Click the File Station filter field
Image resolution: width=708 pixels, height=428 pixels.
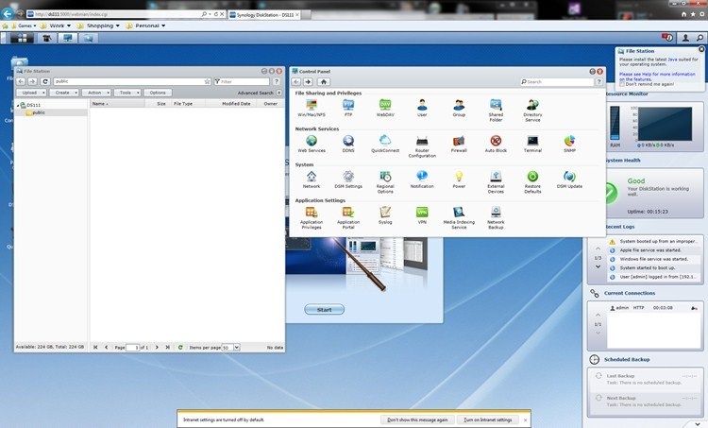[242, 81]
